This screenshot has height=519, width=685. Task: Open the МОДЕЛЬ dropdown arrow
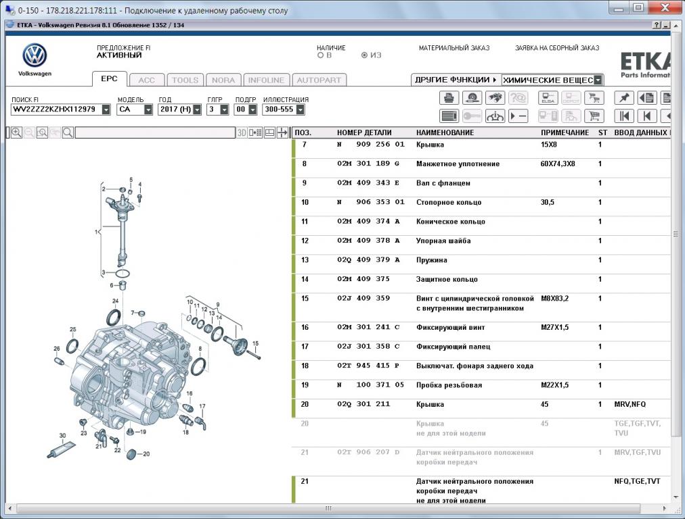pos(148,109)
